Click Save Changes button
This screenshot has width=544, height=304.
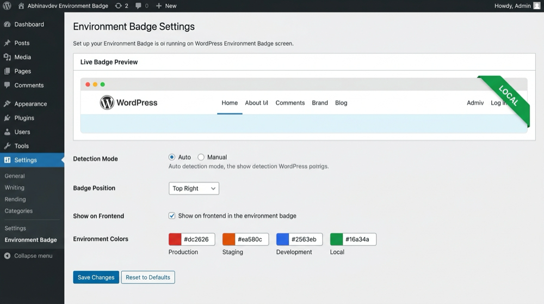96,277
